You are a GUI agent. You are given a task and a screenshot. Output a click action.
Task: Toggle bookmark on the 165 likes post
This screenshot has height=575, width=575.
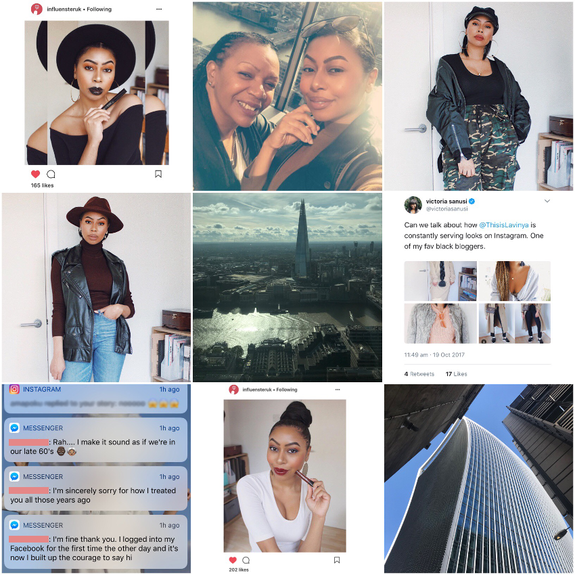158,174
